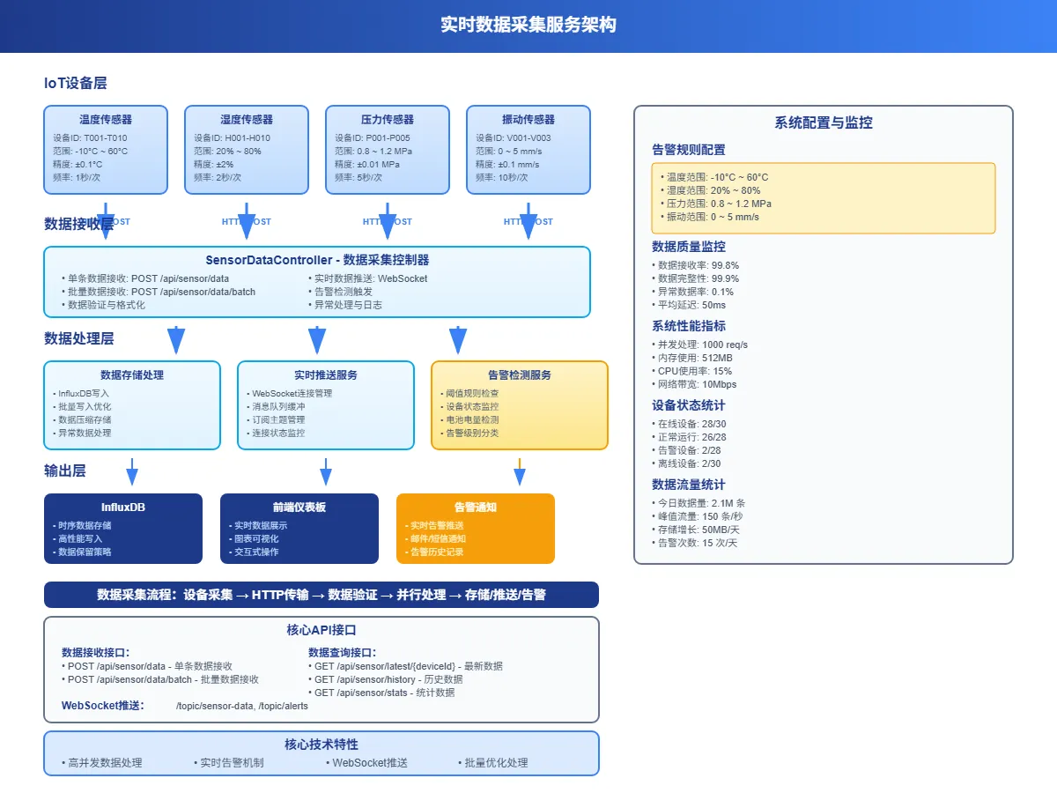Click the orange 告警通知 box

pos(476,529)
